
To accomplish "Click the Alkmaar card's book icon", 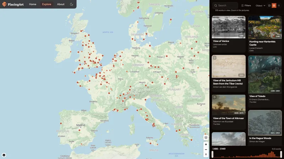I will point(214,97).
